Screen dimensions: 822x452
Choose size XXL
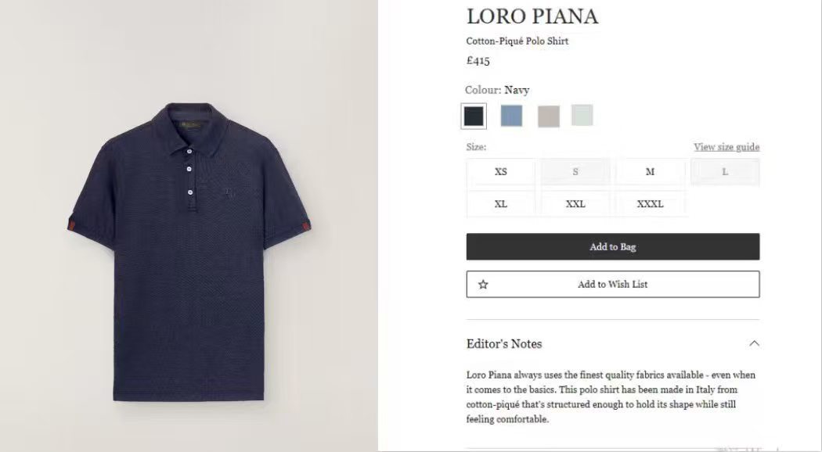(x=575, y=204)
